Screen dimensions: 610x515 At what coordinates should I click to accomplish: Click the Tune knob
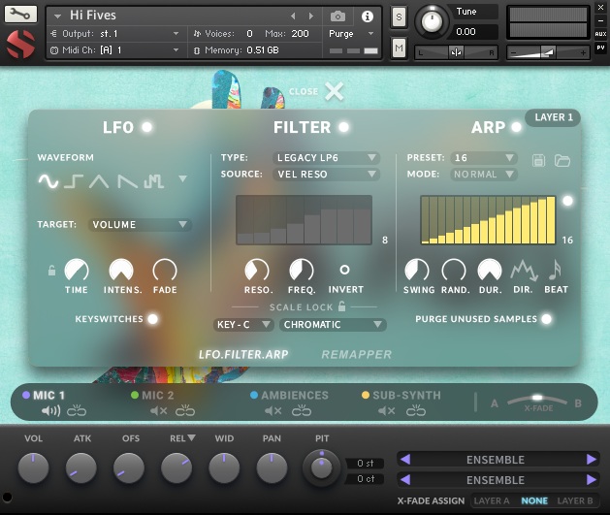click(x=432, y=21)
